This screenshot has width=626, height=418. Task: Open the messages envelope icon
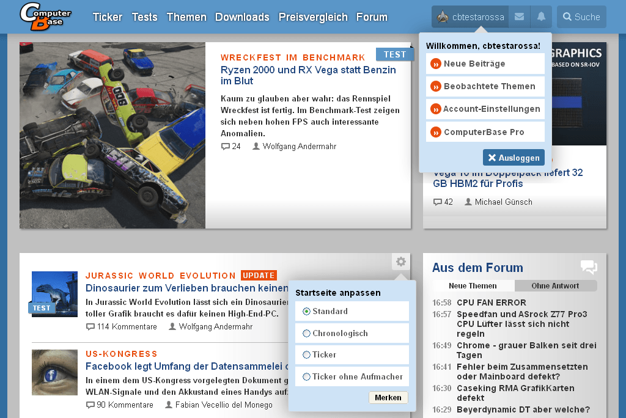point(519,16)
